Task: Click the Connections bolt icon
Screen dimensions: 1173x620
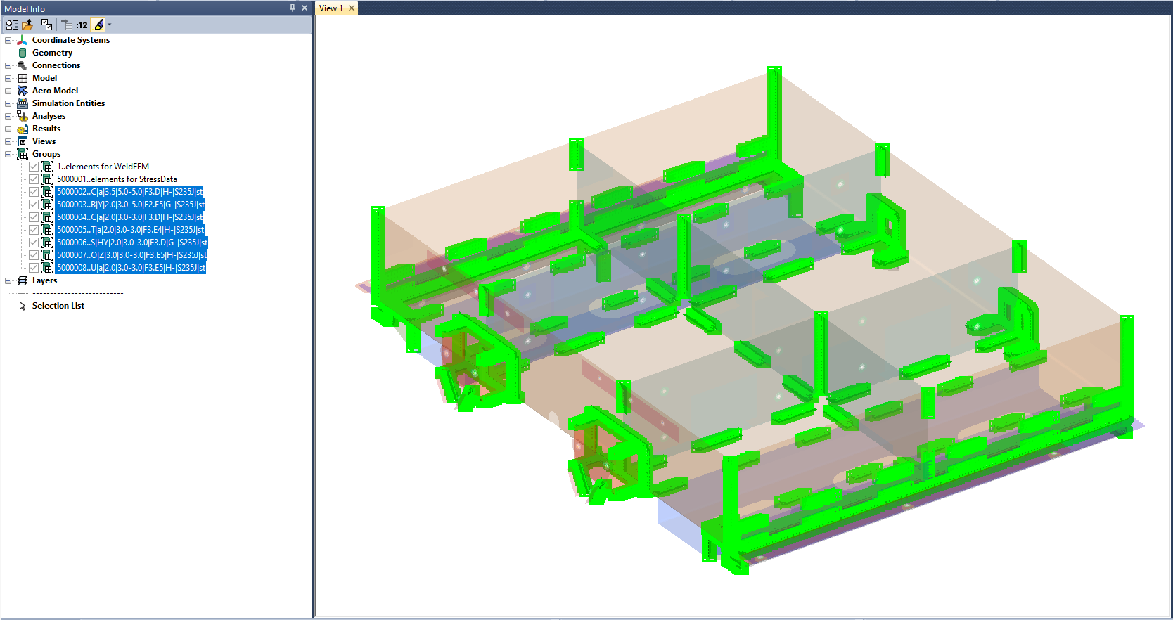Action: 23,65
